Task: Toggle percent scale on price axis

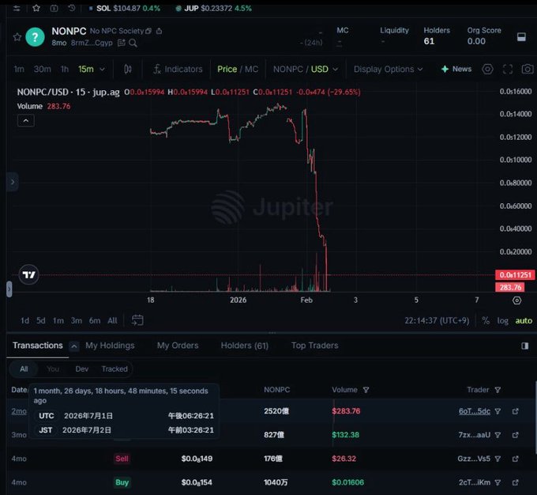Action: (486, 321)
